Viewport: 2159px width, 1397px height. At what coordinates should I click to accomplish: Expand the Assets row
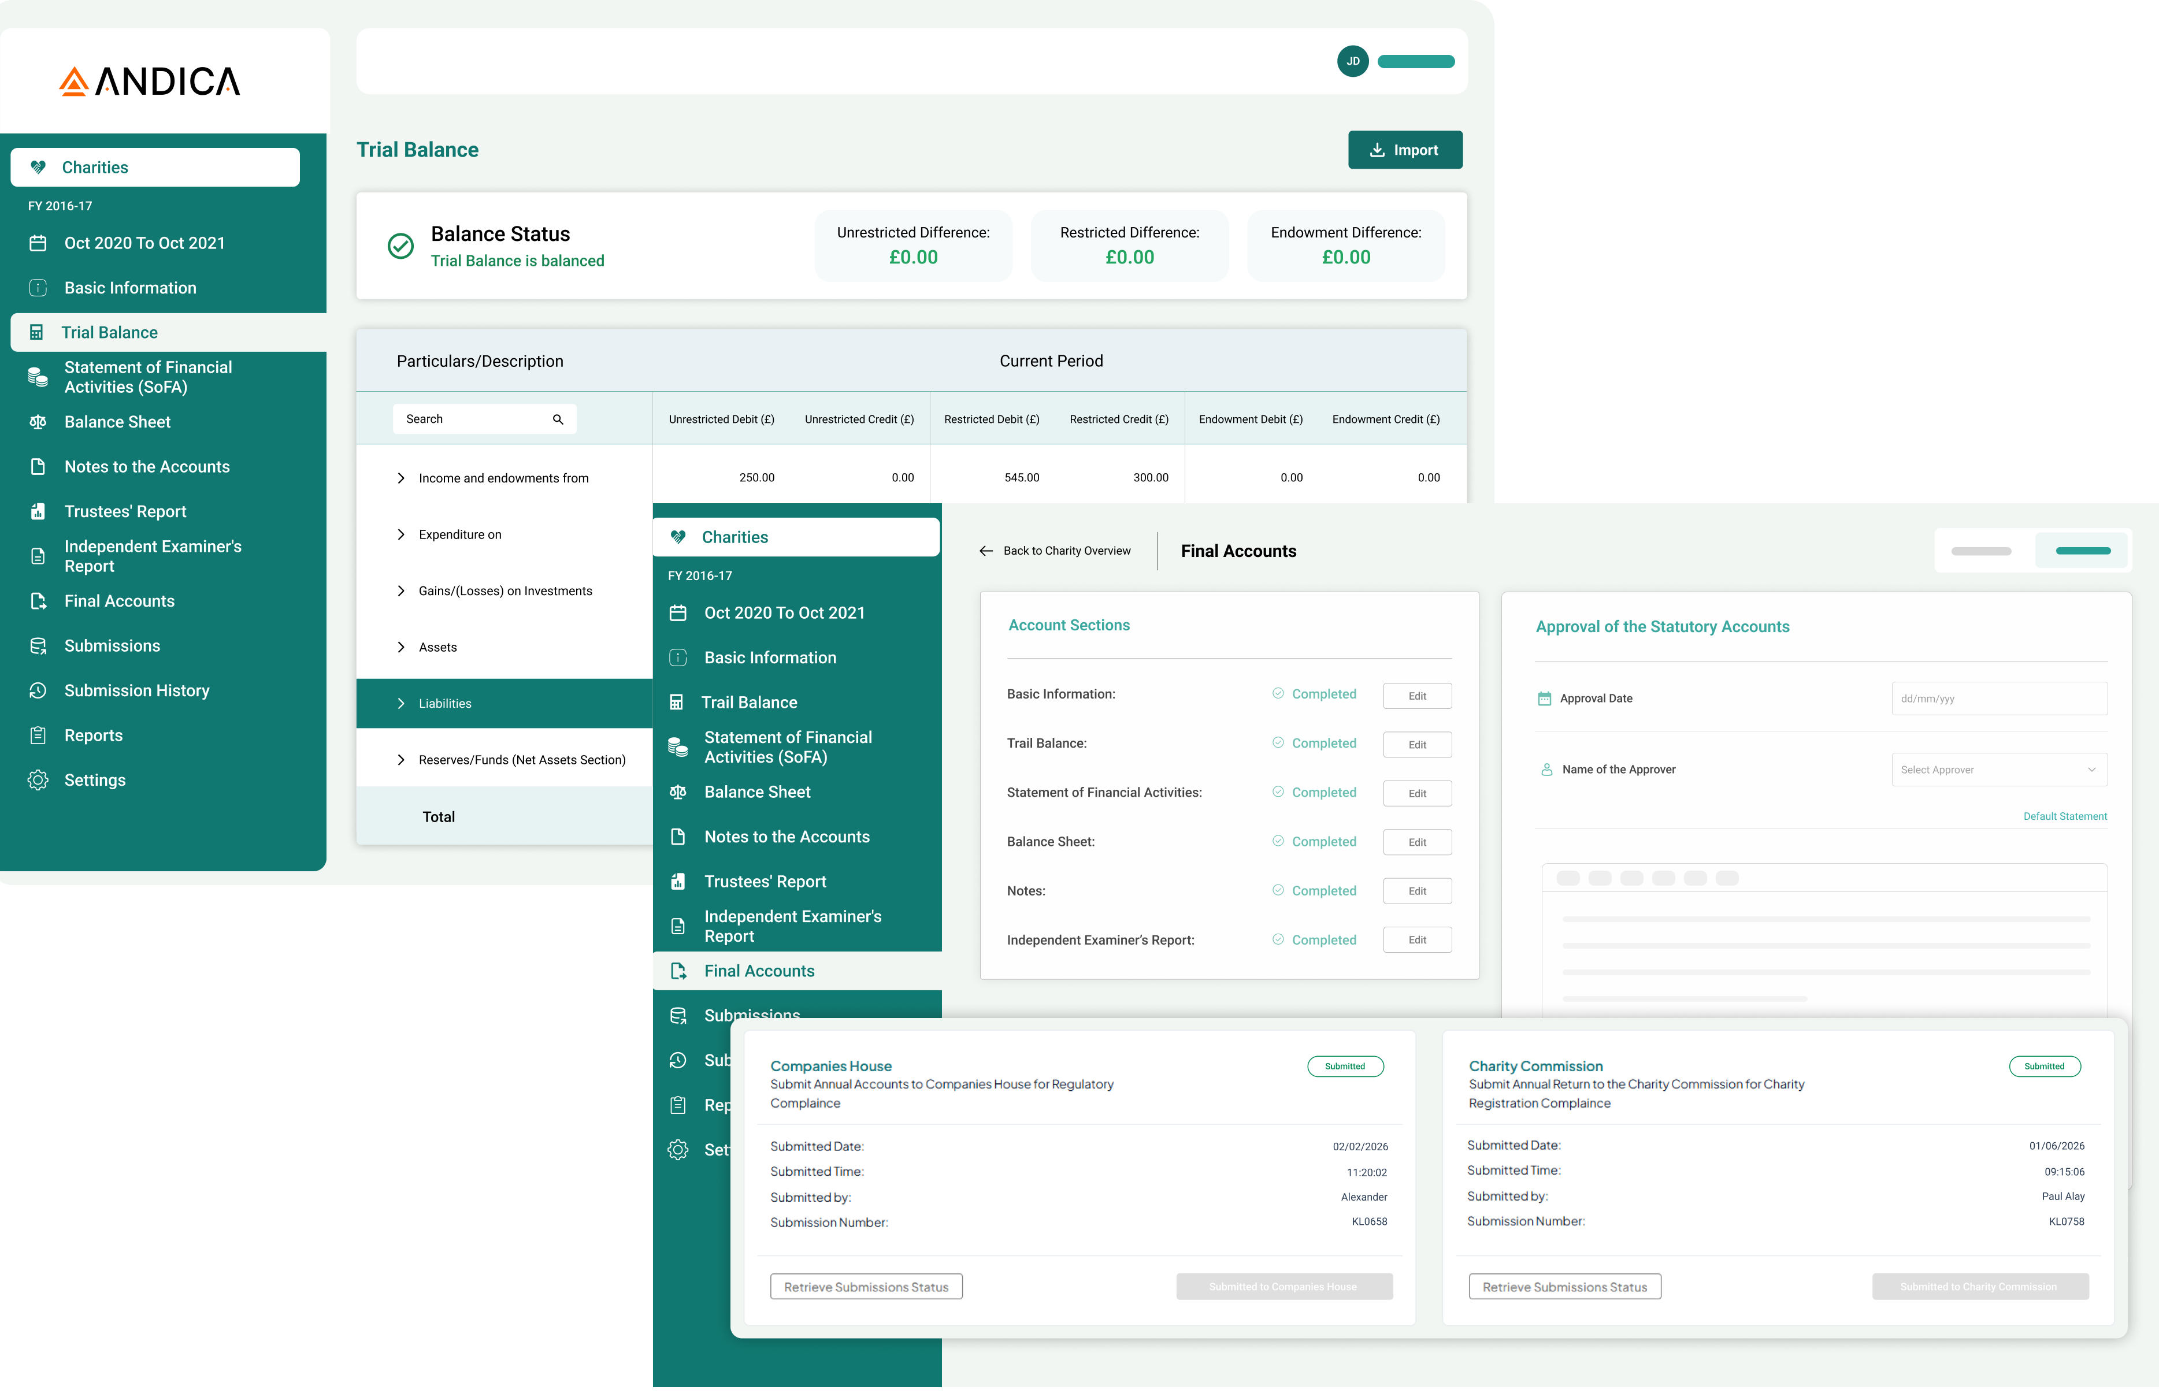(x=401, y=649)
